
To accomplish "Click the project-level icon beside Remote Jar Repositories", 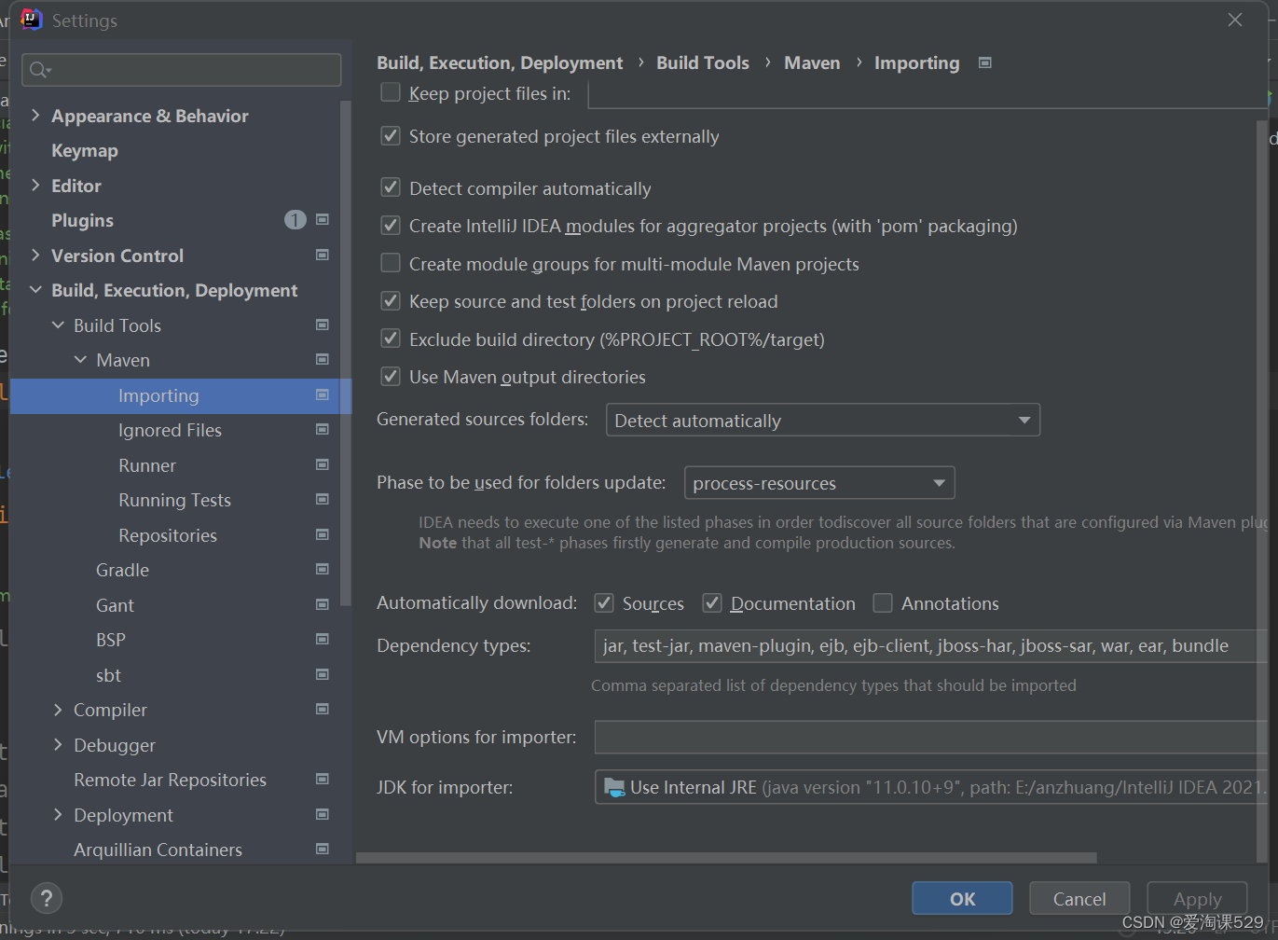I will click(323, 780).
